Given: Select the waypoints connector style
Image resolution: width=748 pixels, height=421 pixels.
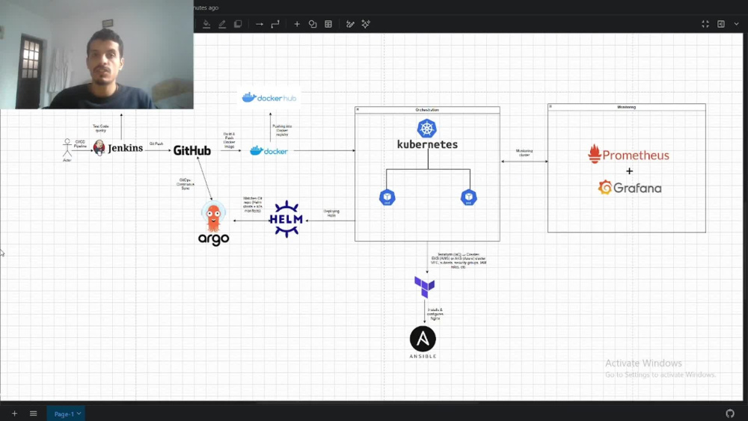Looking at the screenshot, I should 275,24.
